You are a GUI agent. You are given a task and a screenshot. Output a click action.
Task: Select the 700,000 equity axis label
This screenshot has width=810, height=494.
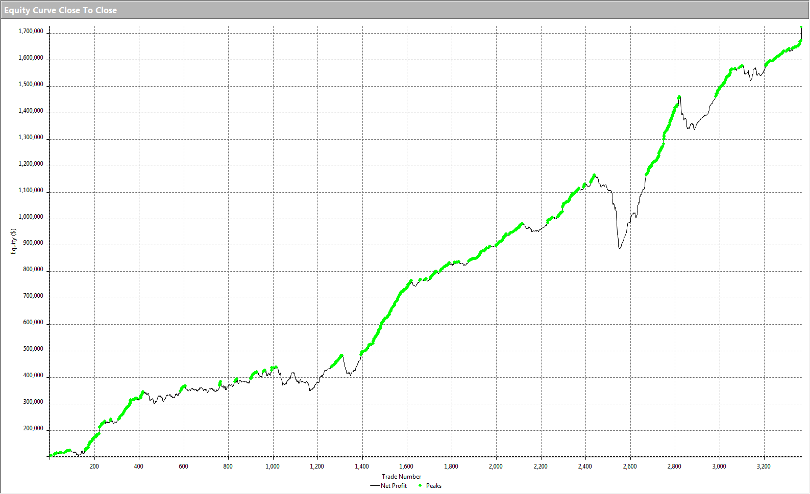[x=33, y=296]
